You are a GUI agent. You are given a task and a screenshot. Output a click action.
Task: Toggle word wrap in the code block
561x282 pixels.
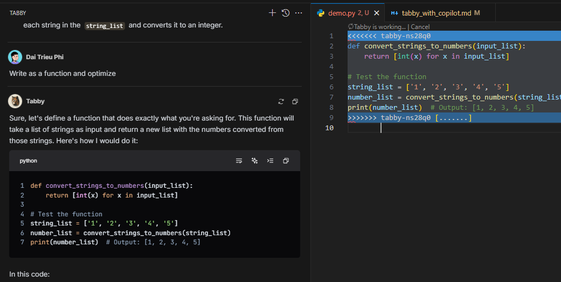pos(239,160)
